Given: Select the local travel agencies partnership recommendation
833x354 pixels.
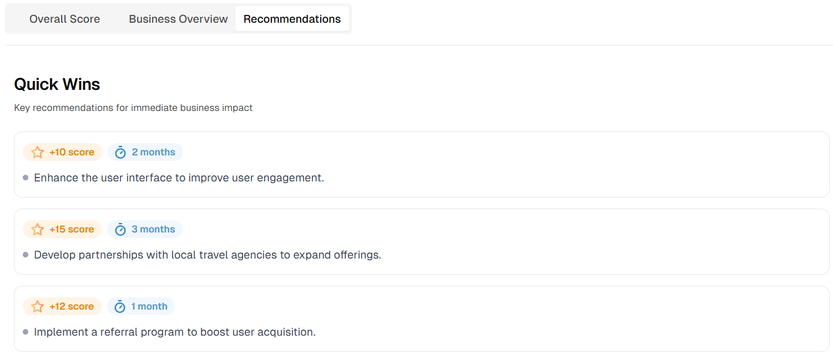Looking at the screenshot, I should pos(208,255).
